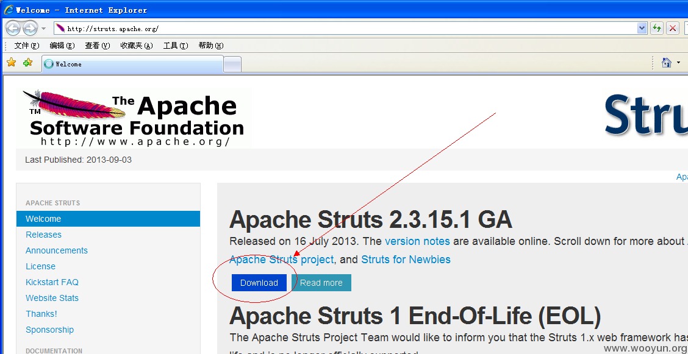Click the Home page icon

click(667, 63)
